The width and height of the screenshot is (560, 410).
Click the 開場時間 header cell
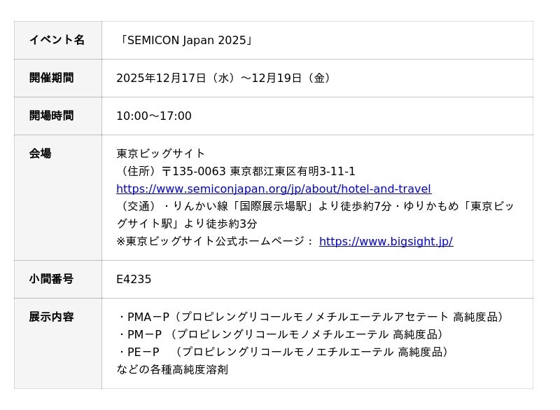point(51,116)
